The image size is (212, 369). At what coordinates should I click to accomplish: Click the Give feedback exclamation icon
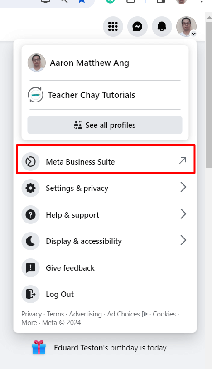(30, 268)
